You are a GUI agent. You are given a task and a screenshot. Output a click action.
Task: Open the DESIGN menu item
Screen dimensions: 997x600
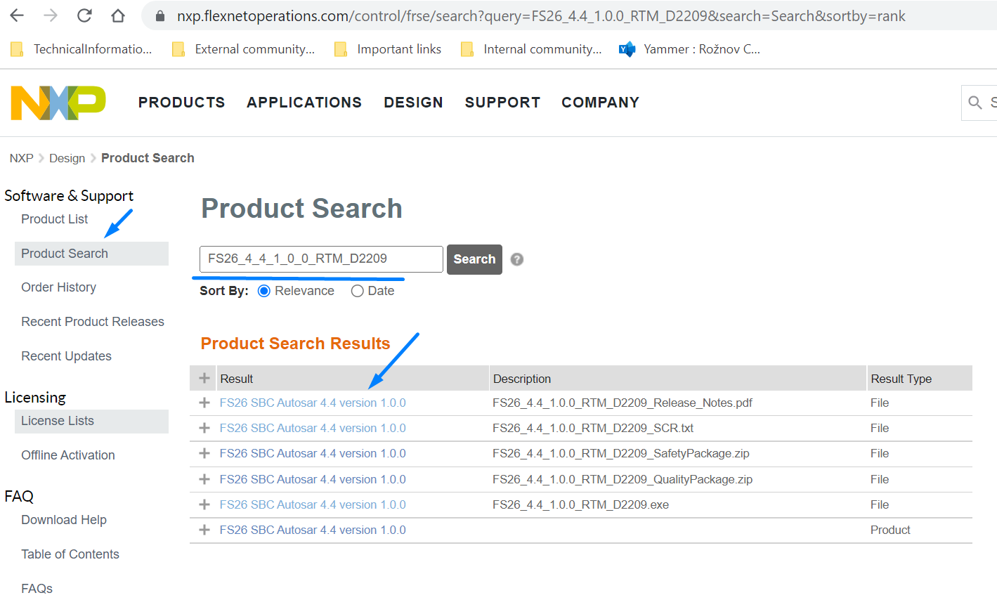coord(413,103)
